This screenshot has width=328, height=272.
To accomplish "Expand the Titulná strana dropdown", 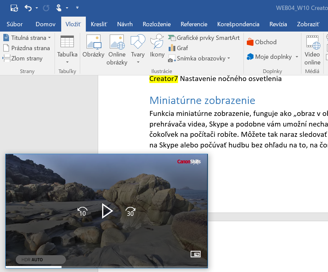I will pyautogui.click(x=50, y=38).
